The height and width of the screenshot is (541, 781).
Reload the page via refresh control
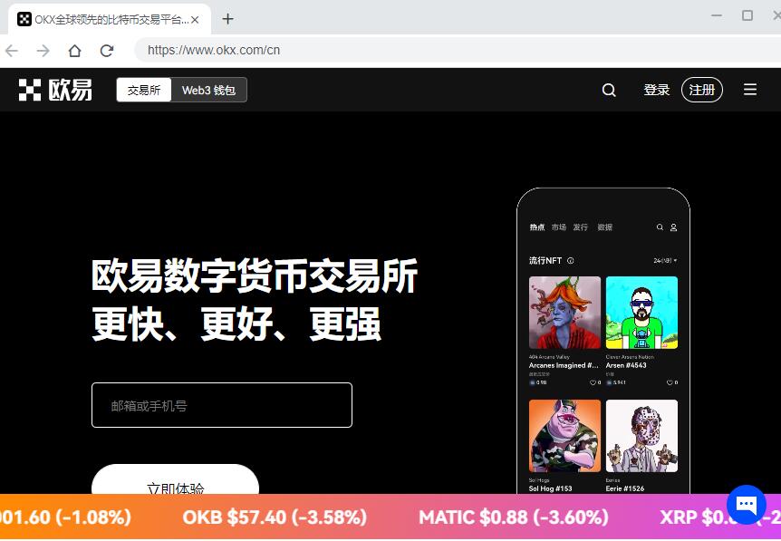107,51
